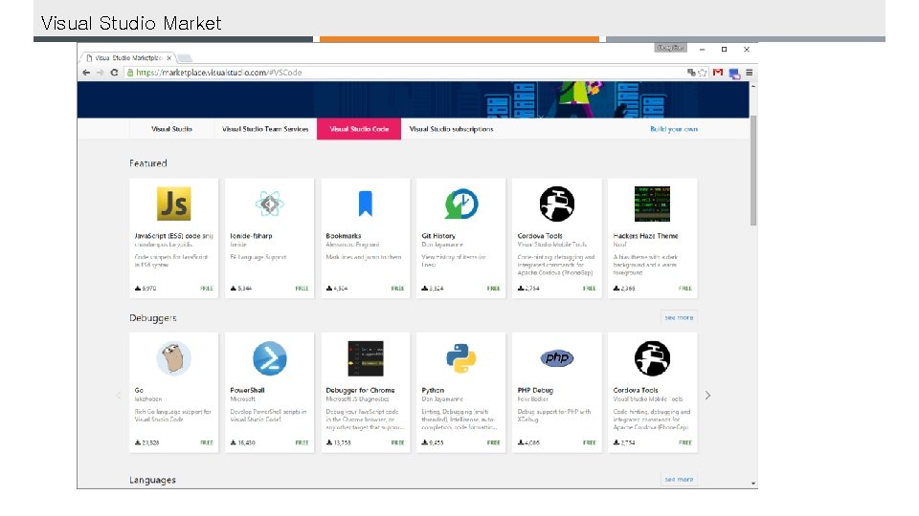Open the Git History clock icon
Image resolution: width=919 pixels, height=516 pixels.
[x=461, y=204]
